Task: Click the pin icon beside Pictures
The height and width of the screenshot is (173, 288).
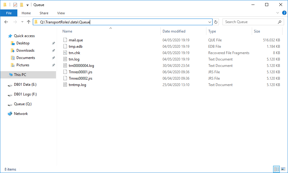Action: pos(54,65)
